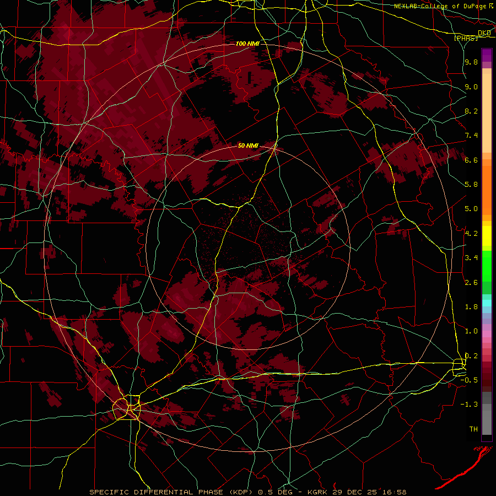Pick the purple top segment of color bar
Image resolution: width=496 pixels, height=496 pixels.
pyautogui.click(x=487, y=55)
